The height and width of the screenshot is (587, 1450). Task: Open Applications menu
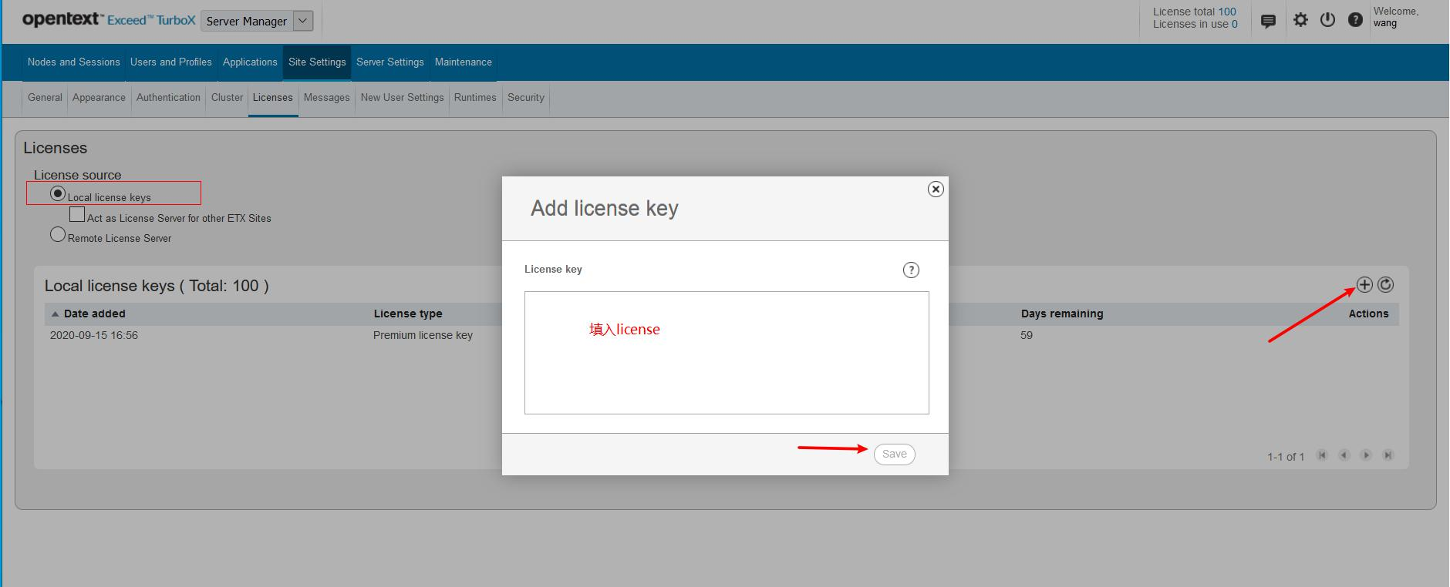[x=250, y=62]
